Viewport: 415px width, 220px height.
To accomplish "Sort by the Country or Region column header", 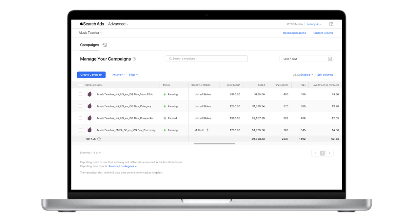I will point(201,85).
